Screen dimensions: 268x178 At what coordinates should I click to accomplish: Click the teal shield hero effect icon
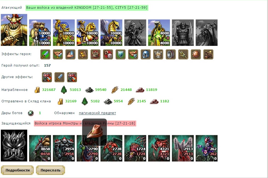(x=121, y=54)
